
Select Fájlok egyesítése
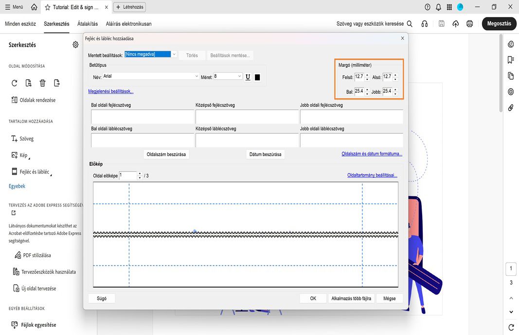[x=34, y=325]
